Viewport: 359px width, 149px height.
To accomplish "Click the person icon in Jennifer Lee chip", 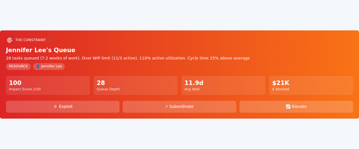I will point(38,66).
